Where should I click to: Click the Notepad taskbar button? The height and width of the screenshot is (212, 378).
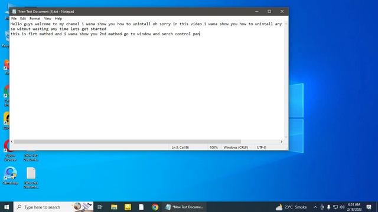(184, 207)
